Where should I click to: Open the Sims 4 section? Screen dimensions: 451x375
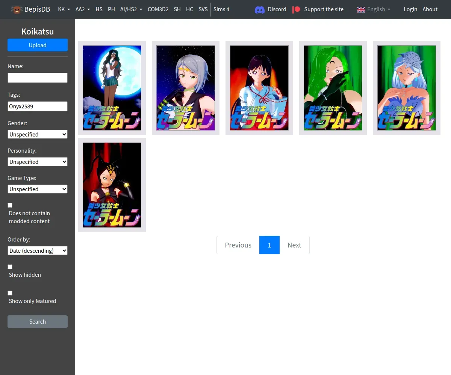tap(221, 9)
